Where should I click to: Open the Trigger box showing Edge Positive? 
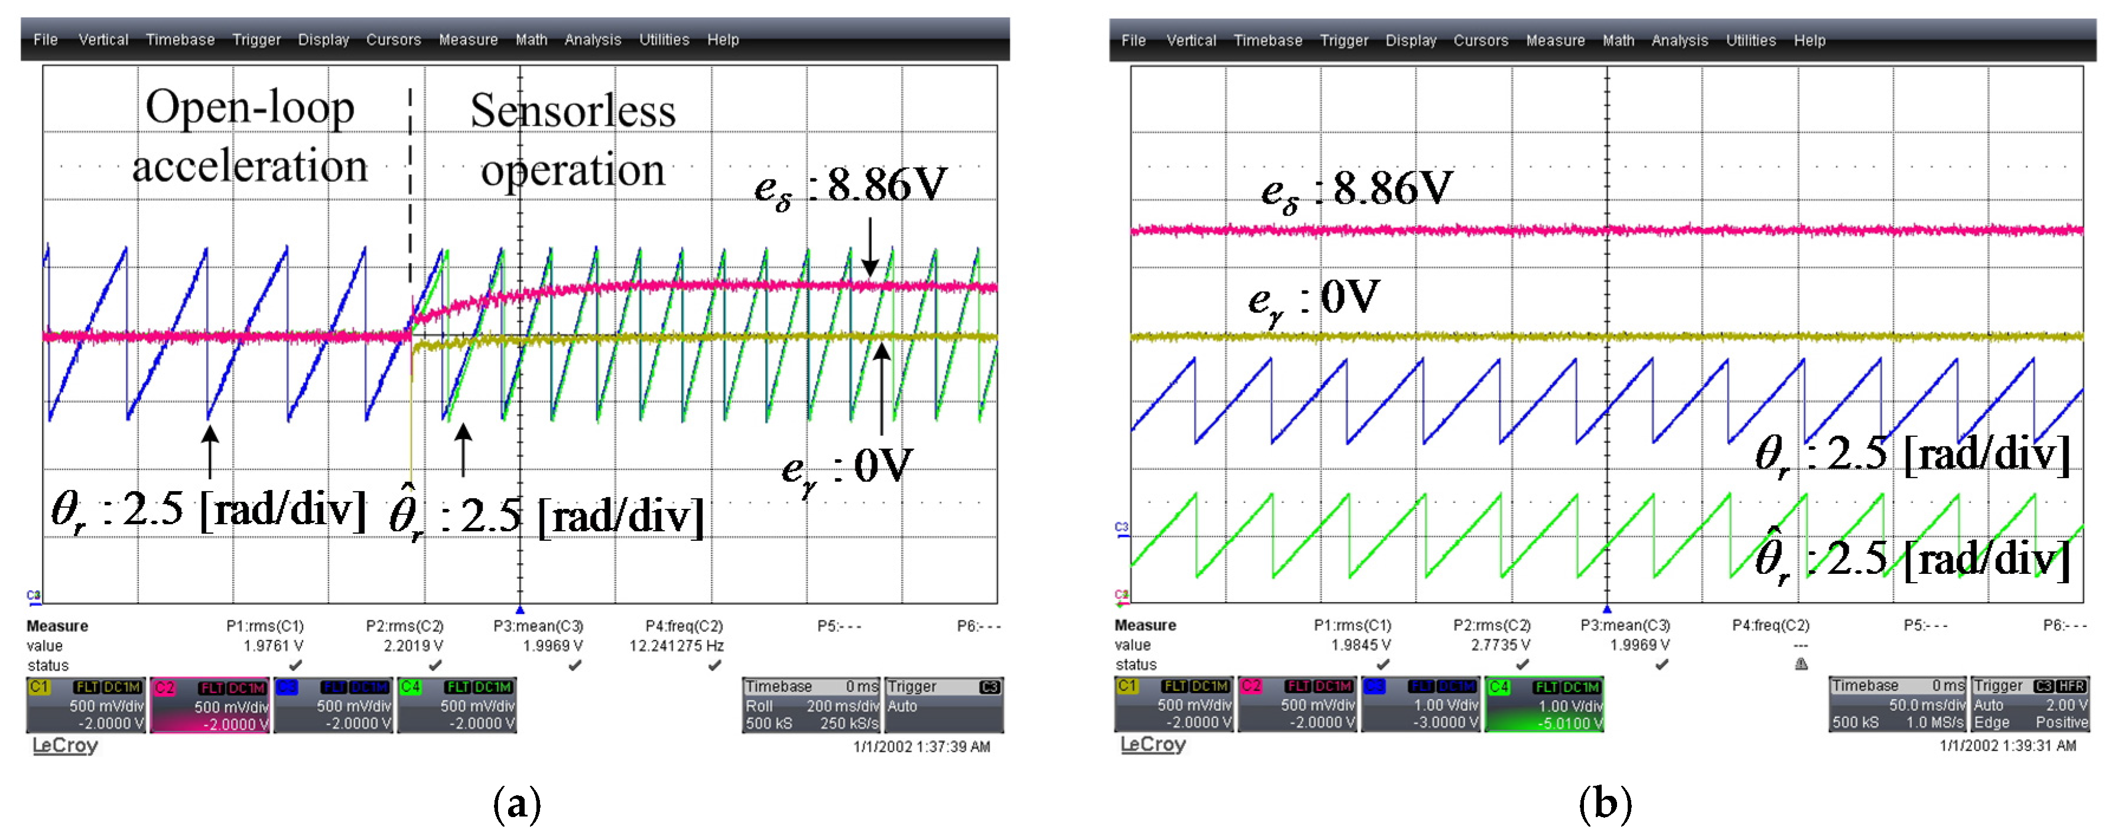point(2029,704)
